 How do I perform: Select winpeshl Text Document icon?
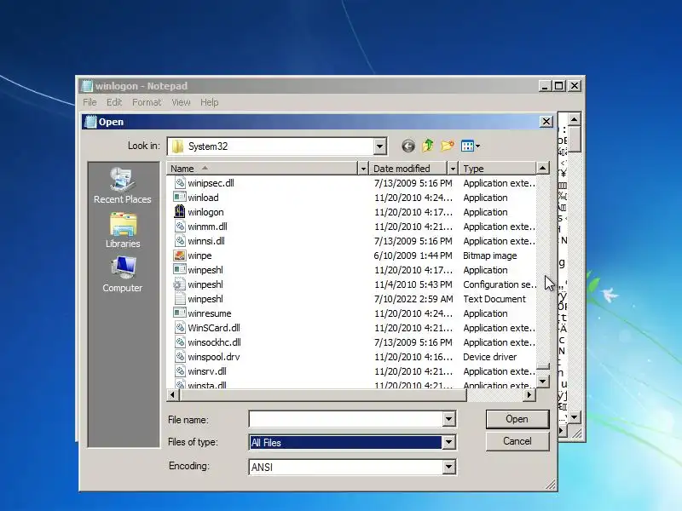point(180,299)
